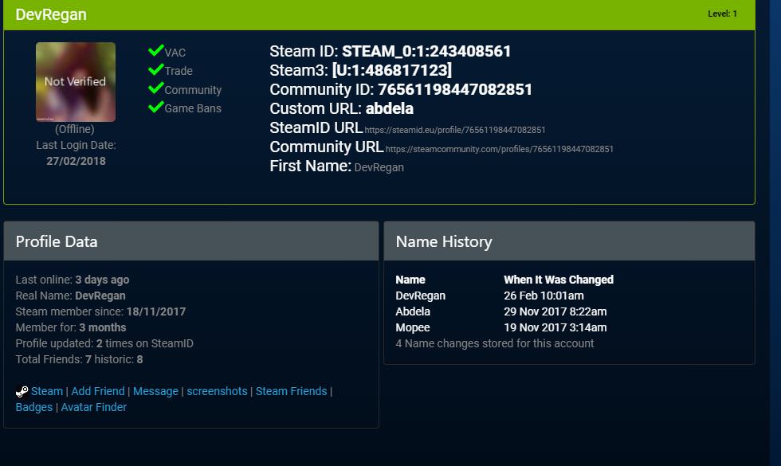Click the DevRegan header title
Screen dimensions: 781x466
coord(51,15)
